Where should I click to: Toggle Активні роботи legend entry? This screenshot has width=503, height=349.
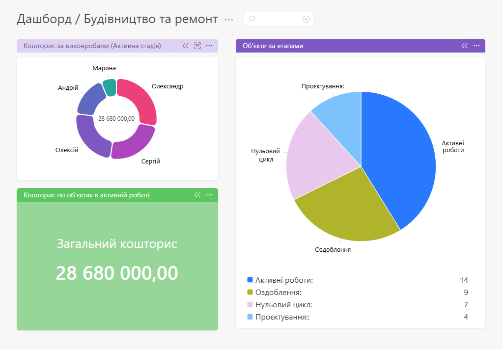click(x=280, y=280)
